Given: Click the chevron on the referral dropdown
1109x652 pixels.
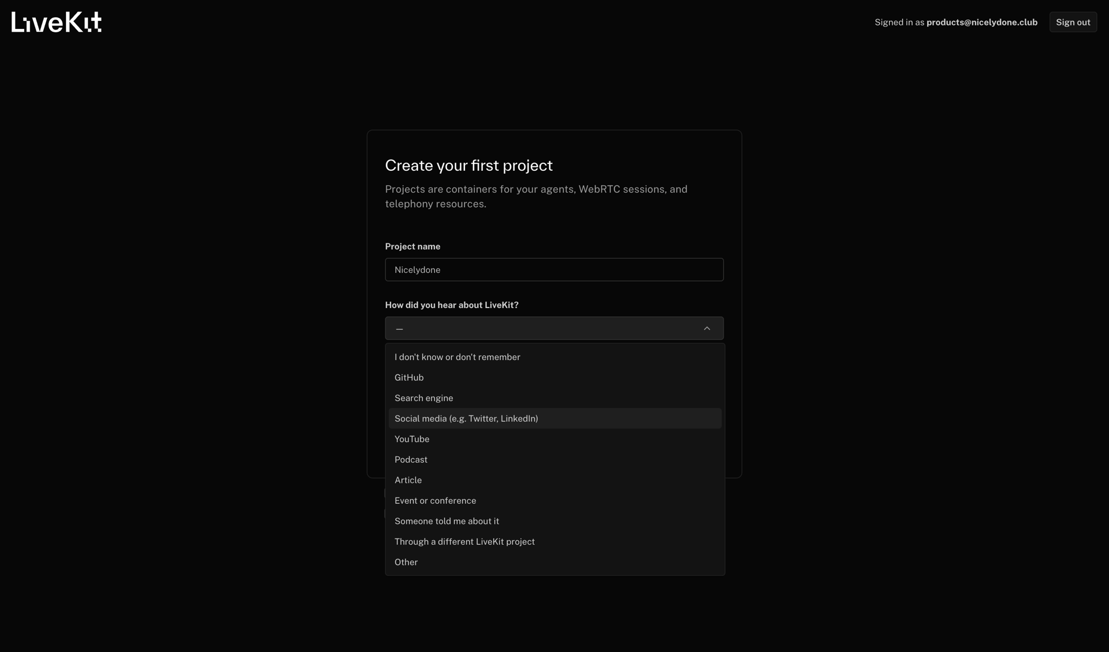Looking at the screenshot, I should pos(707,328).
